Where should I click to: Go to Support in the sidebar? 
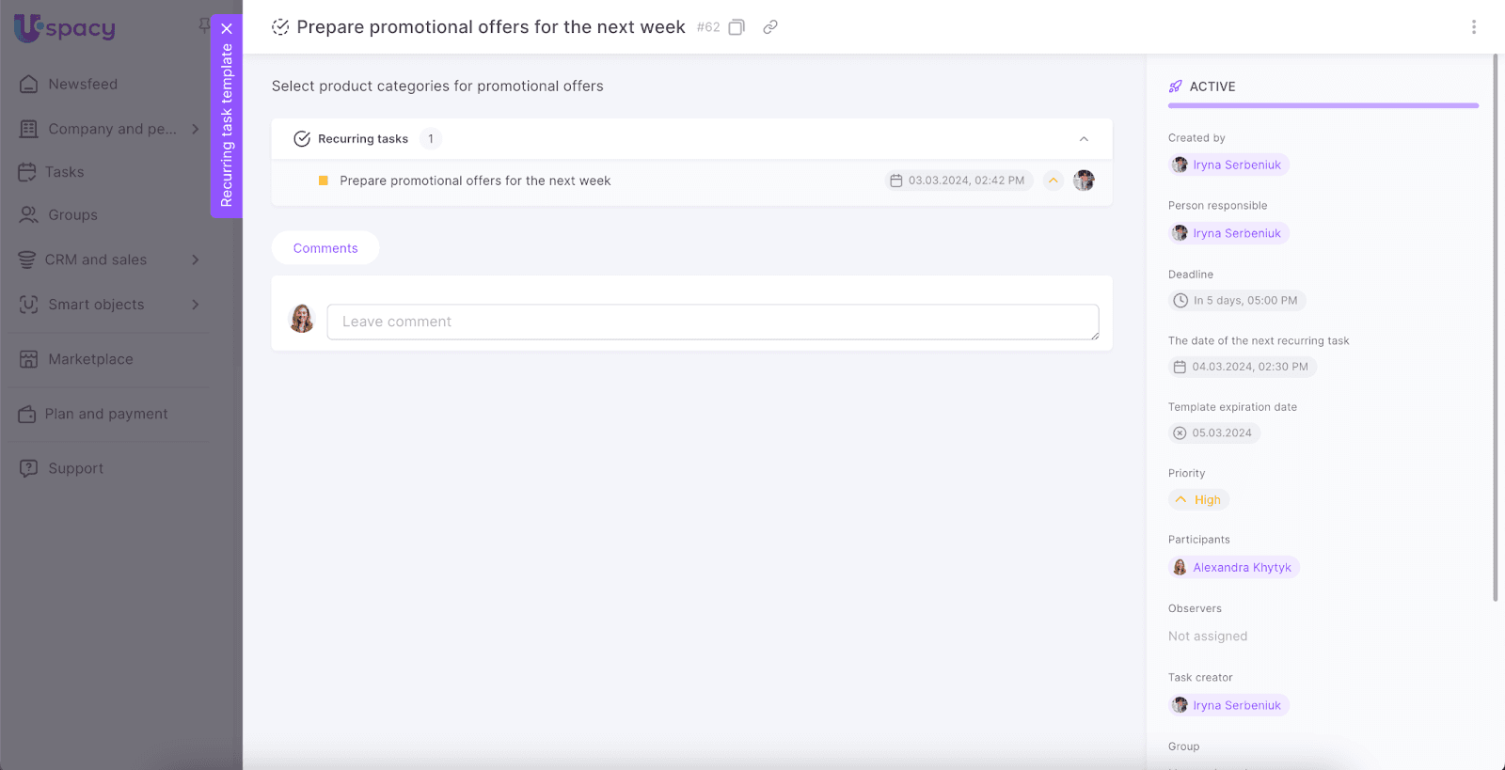click(75, 468)
